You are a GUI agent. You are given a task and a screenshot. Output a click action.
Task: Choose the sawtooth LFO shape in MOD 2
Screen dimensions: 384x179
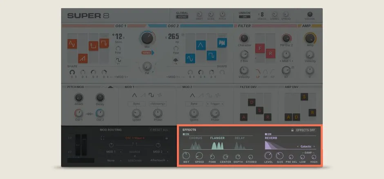[x=201, y=95]
